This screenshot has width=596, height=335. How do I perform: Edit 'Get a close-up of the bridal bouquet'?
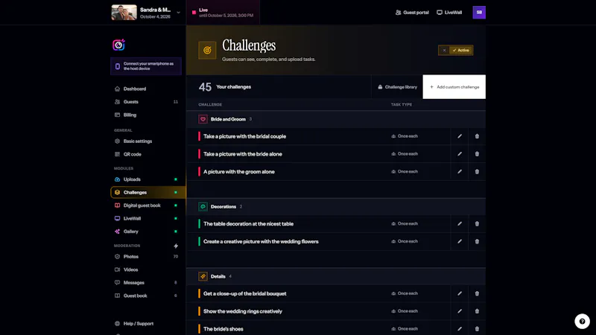(460, 293)
